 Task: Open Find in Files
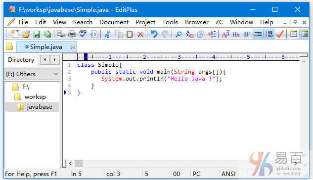pyautogui.click(x=201, y=34)
